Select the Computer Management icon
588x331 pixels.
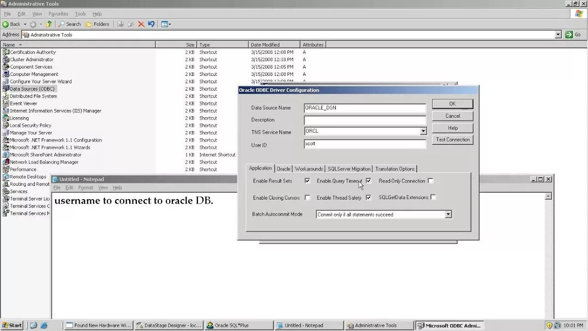tap(6, 74)
